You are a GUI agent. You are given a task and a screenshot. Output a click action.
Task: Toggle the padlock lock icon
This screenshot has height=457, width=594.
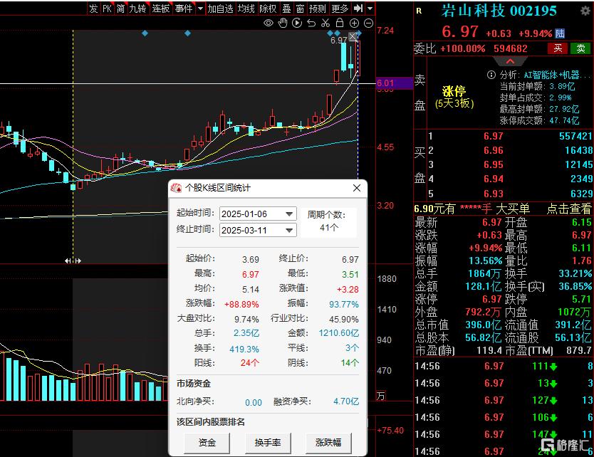[340, 23]
